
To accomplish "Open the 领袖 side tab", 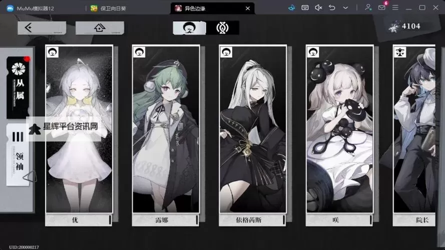I will coord(18,155).
